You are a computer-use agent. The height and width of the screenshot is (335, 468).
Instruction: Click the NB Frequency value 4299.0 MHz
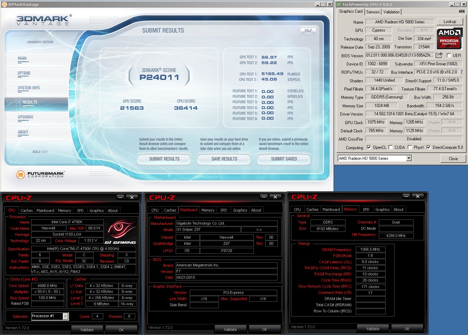coord(396,236)
